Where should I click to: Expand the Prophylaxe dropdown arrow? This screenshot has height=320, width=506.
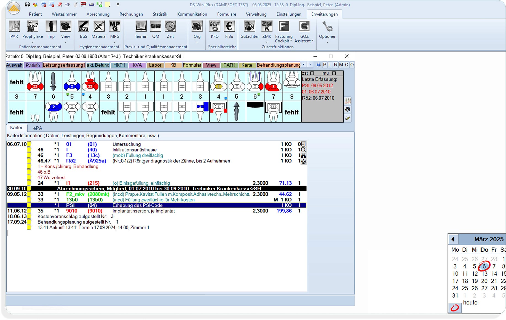tap(33, 42)
